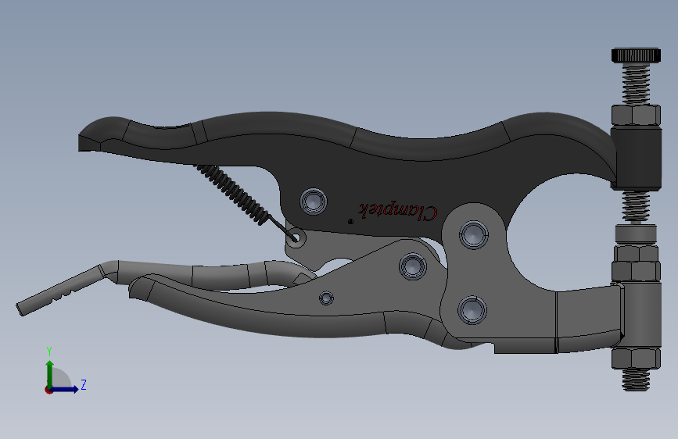Select the hex nut just below the knurled knob
The height and width of the screenshot is (439, 678).
click(x=636, y=115)
